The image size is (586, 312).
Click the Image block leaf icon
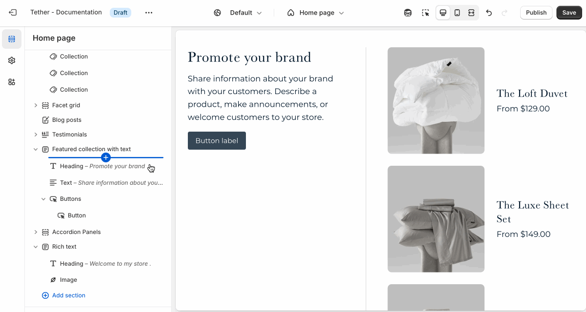click(x=53, y=280)
